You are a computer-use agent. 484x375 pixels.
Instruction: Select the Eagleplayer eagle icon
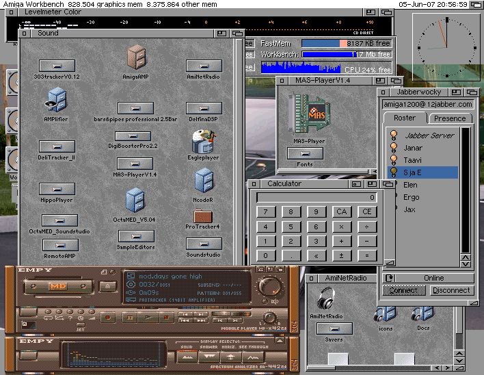pyautogui.click(x=204, y=141)
